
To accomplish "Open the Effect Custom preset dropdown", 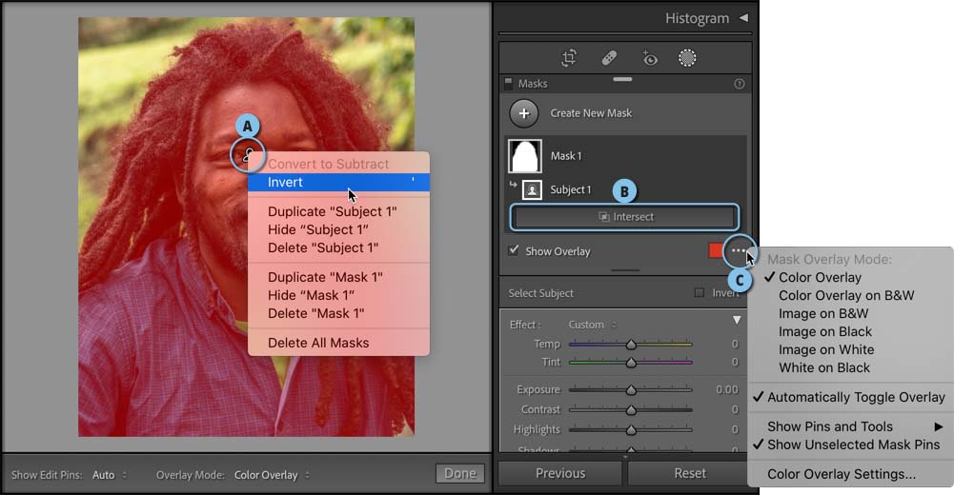I will [x=592, y=325].
